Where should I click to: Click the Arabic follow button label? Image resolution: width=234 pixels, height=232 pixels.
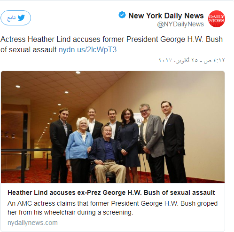[x=11, y=18]
